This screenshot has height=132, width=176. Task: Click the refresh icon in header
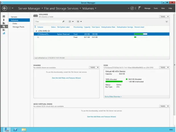(132, 8)
